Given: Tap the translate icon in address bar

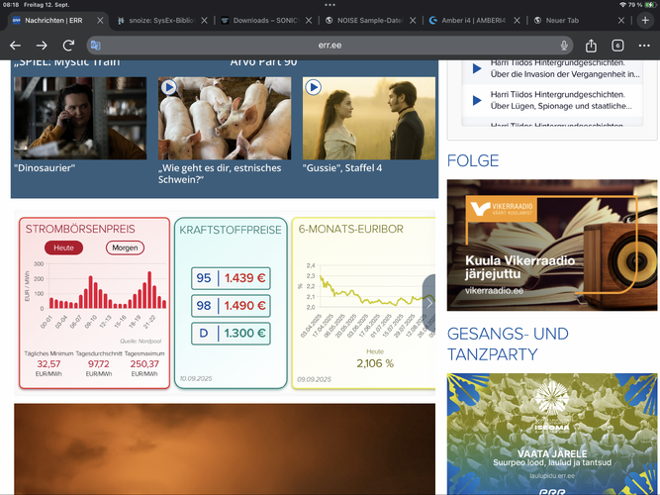Looking at the screenshot, I should [96, 46].
